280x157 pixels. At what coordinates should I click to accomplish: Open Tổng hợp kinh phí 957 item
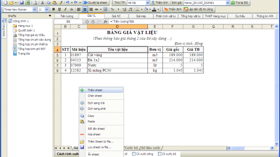pos(32,49)
